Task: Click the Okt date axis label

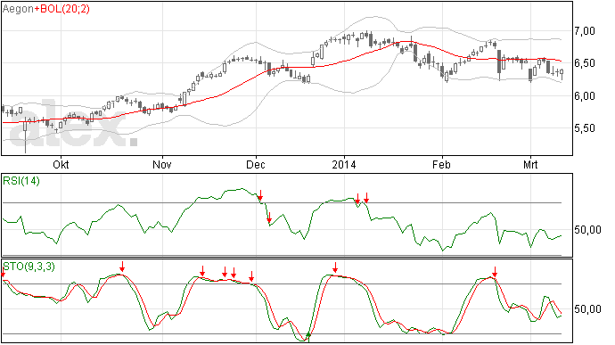Action: 61,164
